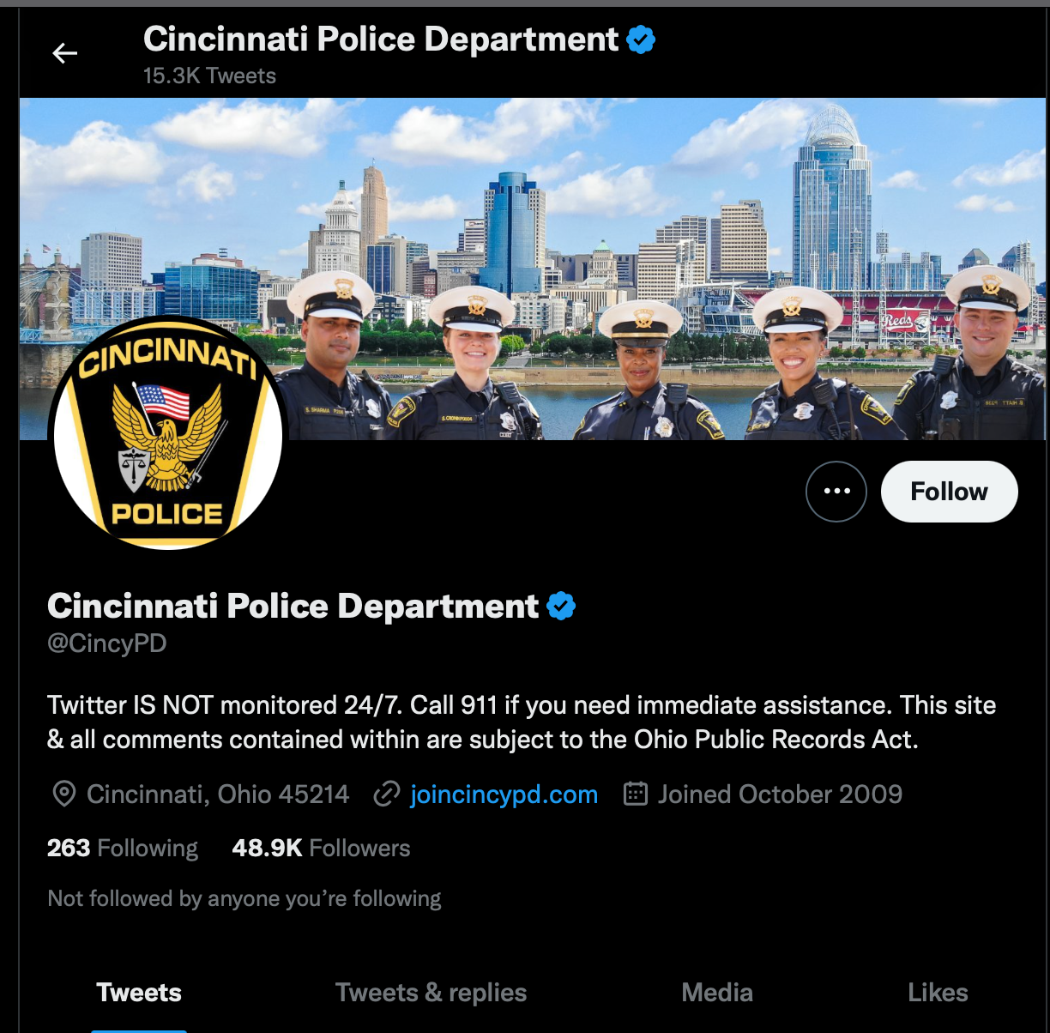This screenshot has width=1050, height=1033.
Task: Click the Cincinnati, Ohio 45214 location text
Action: (218, 794)
